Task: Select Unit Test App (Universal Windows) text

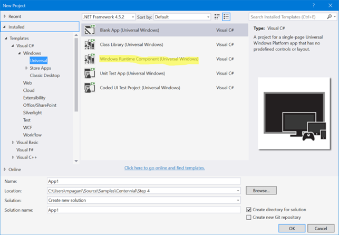Action: 132,73
